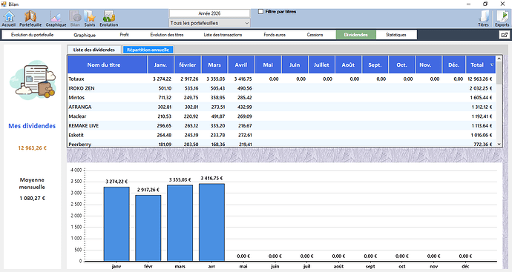Click the janv bar in chart
Viewport: 512px width, 272px height.
coord(116,224)
